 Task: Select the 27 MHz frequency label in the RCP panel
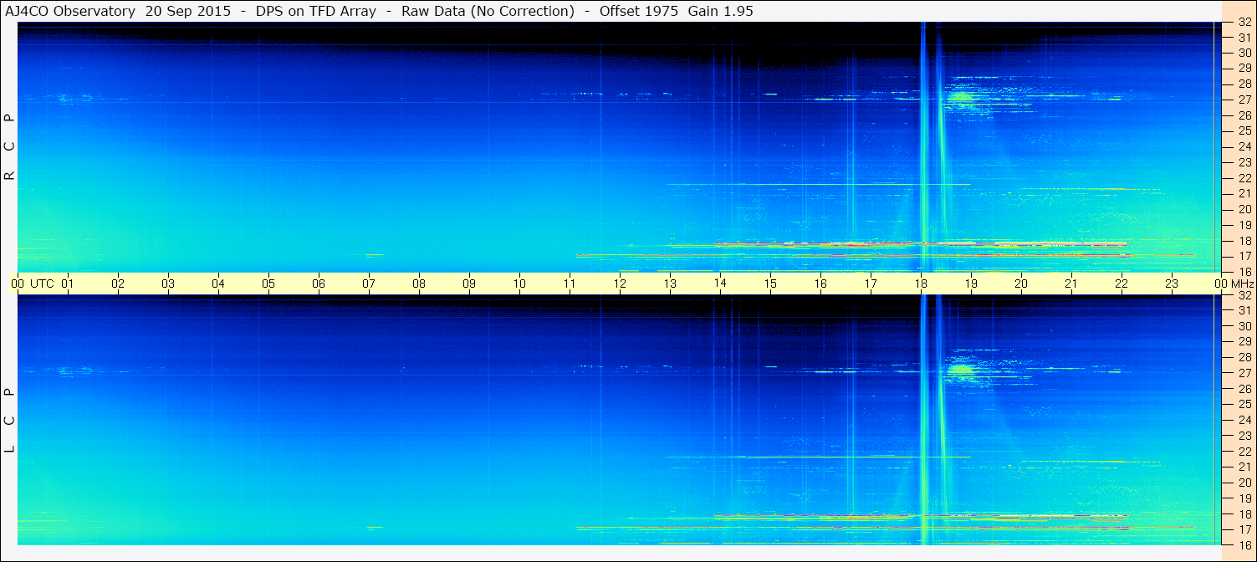coord(1244,100)
